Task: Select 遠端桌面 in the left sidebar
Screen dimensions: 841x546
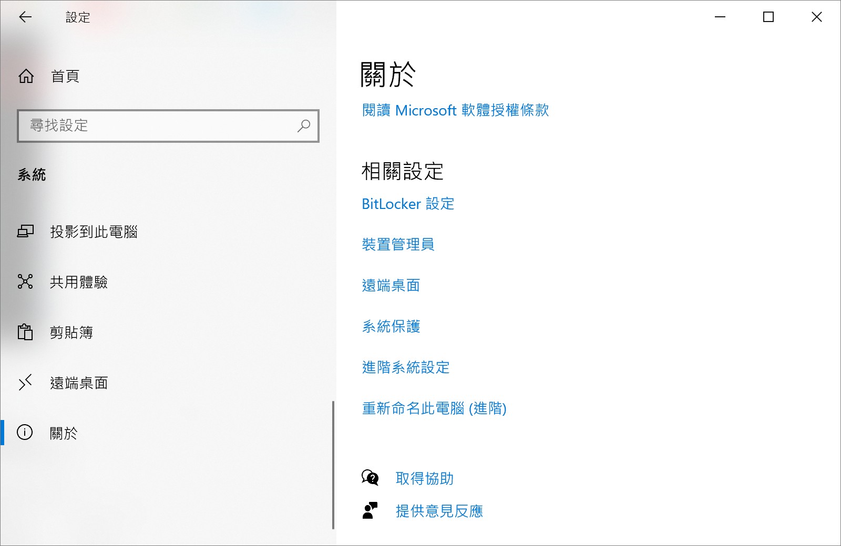Action: 168,383
